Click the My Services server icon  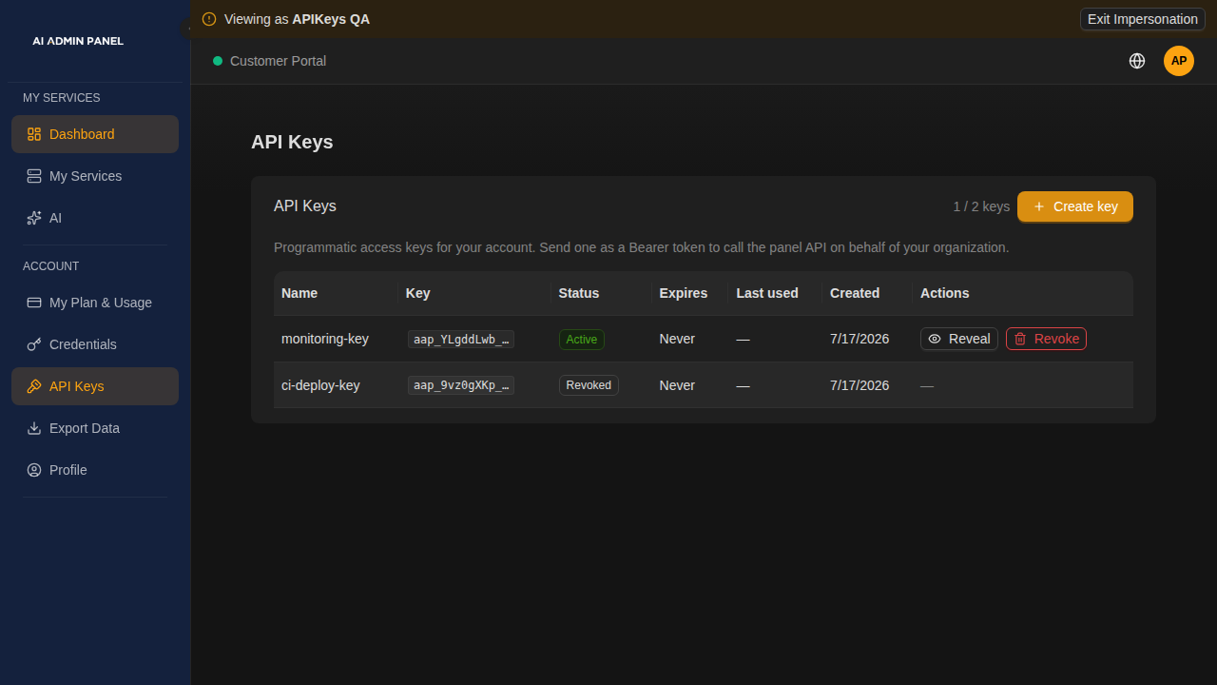[x=34, y=176]
